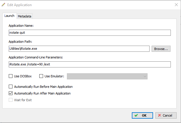Click the Browse... button

point(161,49)
